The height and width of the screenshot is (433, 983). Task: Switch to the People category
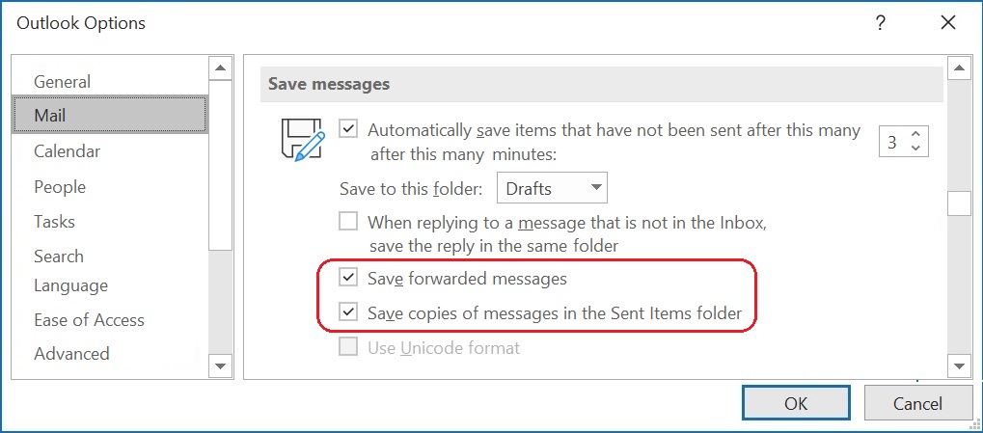(x=60, y=187)
